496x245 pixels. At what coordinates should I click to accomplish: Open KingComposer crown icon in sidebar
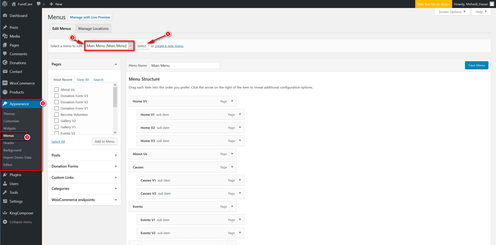coord(5,213)
